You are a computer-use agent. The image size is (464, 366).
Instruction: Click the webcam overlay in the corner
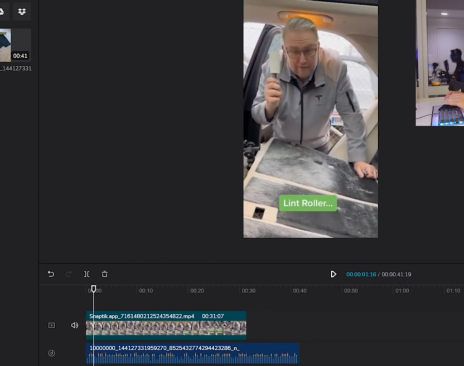click(440, 63)
